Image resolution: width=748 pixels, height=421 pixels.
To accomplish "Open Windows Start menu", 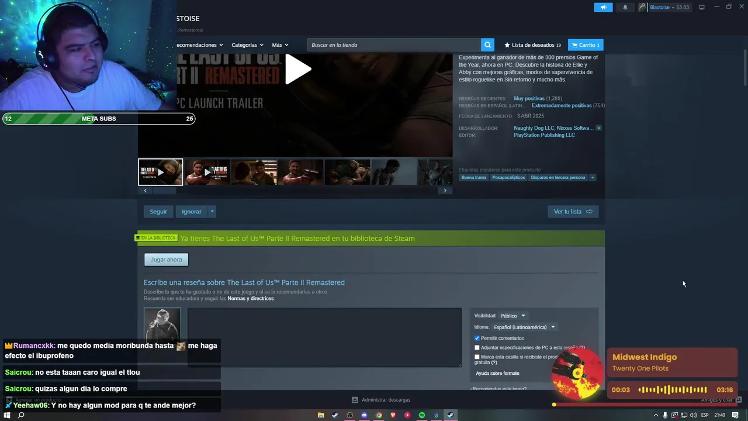I will (7, 415).
